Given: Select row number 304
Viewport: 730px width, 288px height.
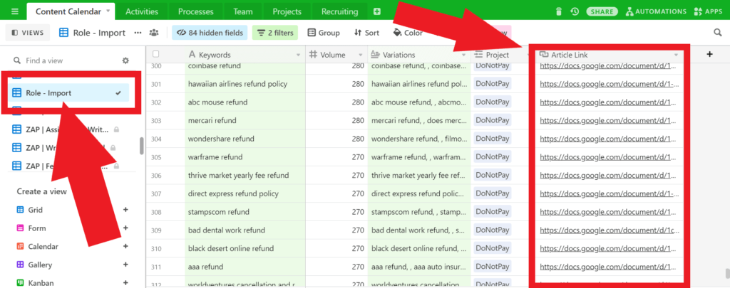Looking at the screenshot, I should click(156, 139).
